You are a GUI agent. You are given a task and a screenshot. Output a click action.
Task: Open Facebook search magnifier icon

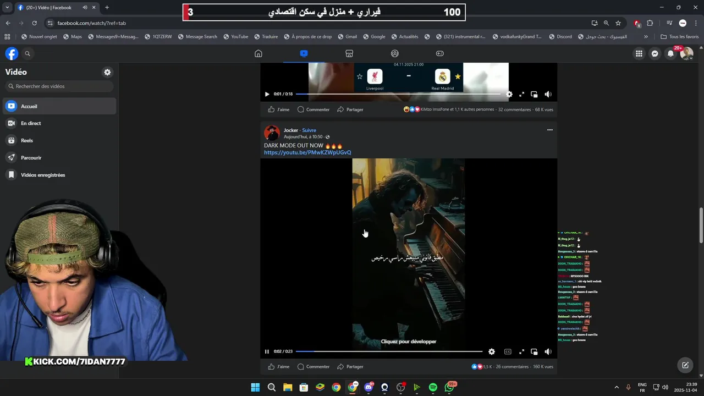point(28,53)
